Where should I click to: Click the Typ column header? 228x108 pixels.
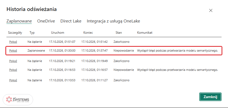[32, 33]
